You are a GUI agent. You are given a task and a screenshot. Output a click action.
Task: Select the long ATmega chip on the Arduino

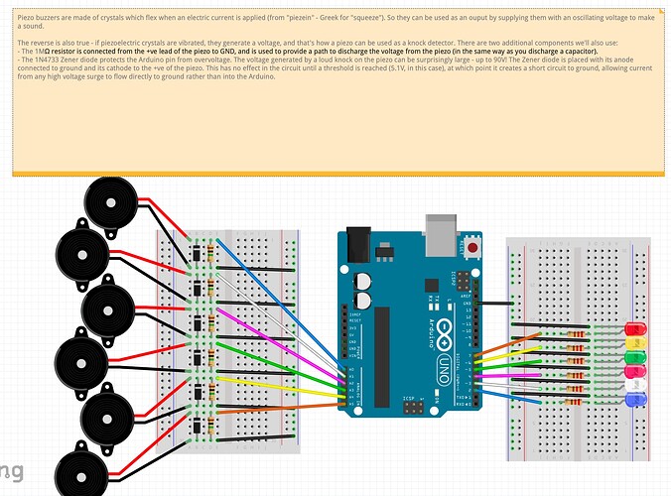[382, 357]
